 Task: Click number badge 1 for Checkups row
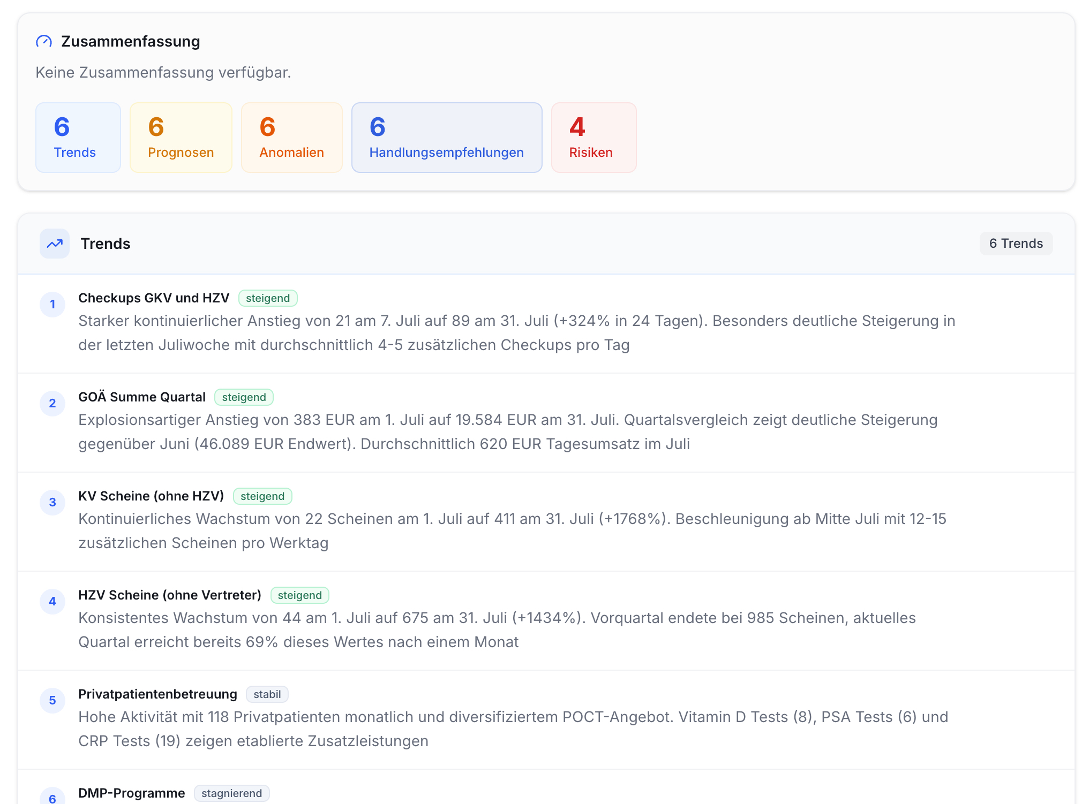click(x=52, y=304)
